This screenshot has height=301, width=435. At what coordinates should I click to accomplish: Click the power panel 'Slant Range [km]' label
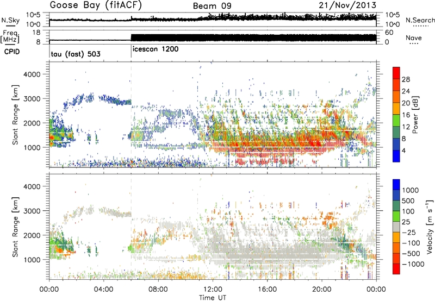15,115
